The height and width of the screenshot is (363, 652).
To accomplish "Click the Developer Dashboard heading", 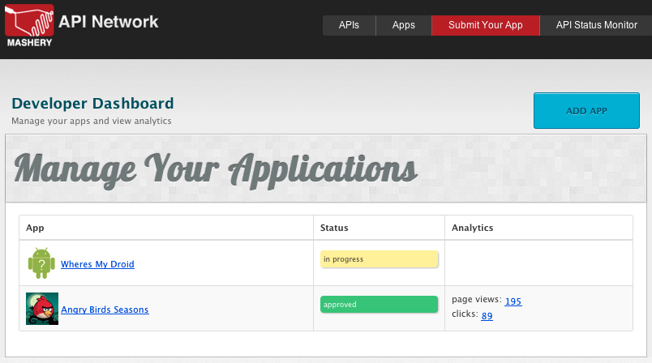I will (92, 104).
